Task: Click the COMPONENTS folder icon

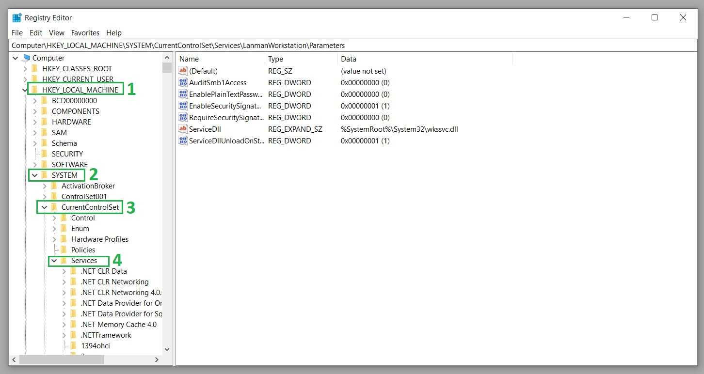Action: [45, 111]
